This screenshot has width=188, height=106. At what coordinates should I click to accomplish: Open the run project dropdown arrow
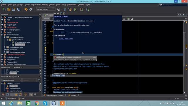coord(78,9)
